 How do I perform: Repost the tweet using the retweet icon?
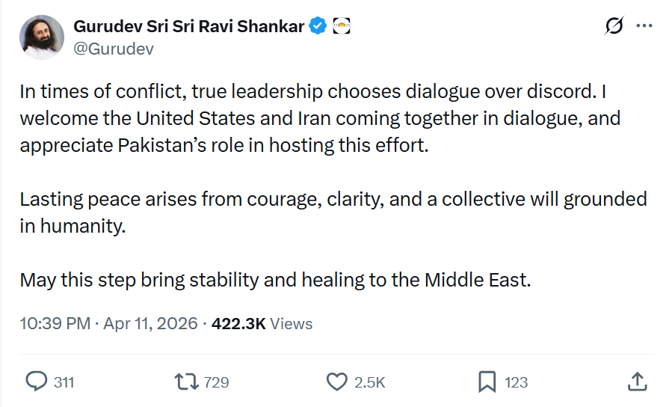185,382
